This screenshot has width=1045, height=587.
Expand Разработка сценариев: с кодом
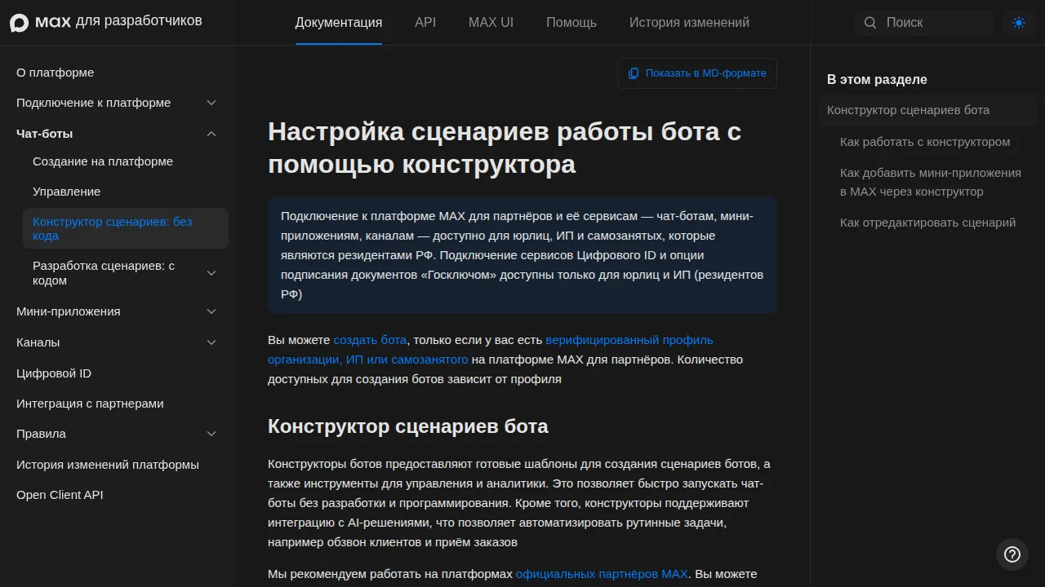tap(211, 273)
